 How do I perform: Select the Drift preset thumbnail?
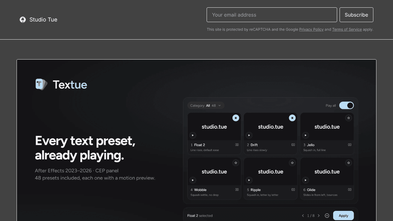pos(270,126)
